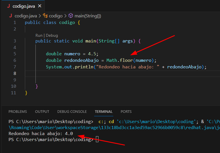Click line number 6 in gutter
The width and height of the screenshot is (220, 153).
[x=15, y=60]
